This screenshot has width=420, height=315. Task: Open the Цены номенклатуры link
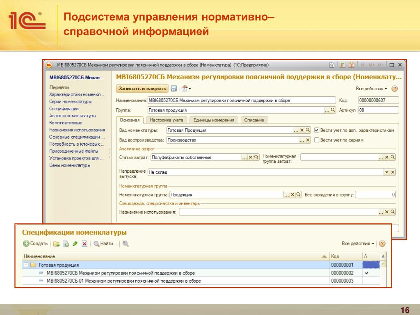click(70, 165)
